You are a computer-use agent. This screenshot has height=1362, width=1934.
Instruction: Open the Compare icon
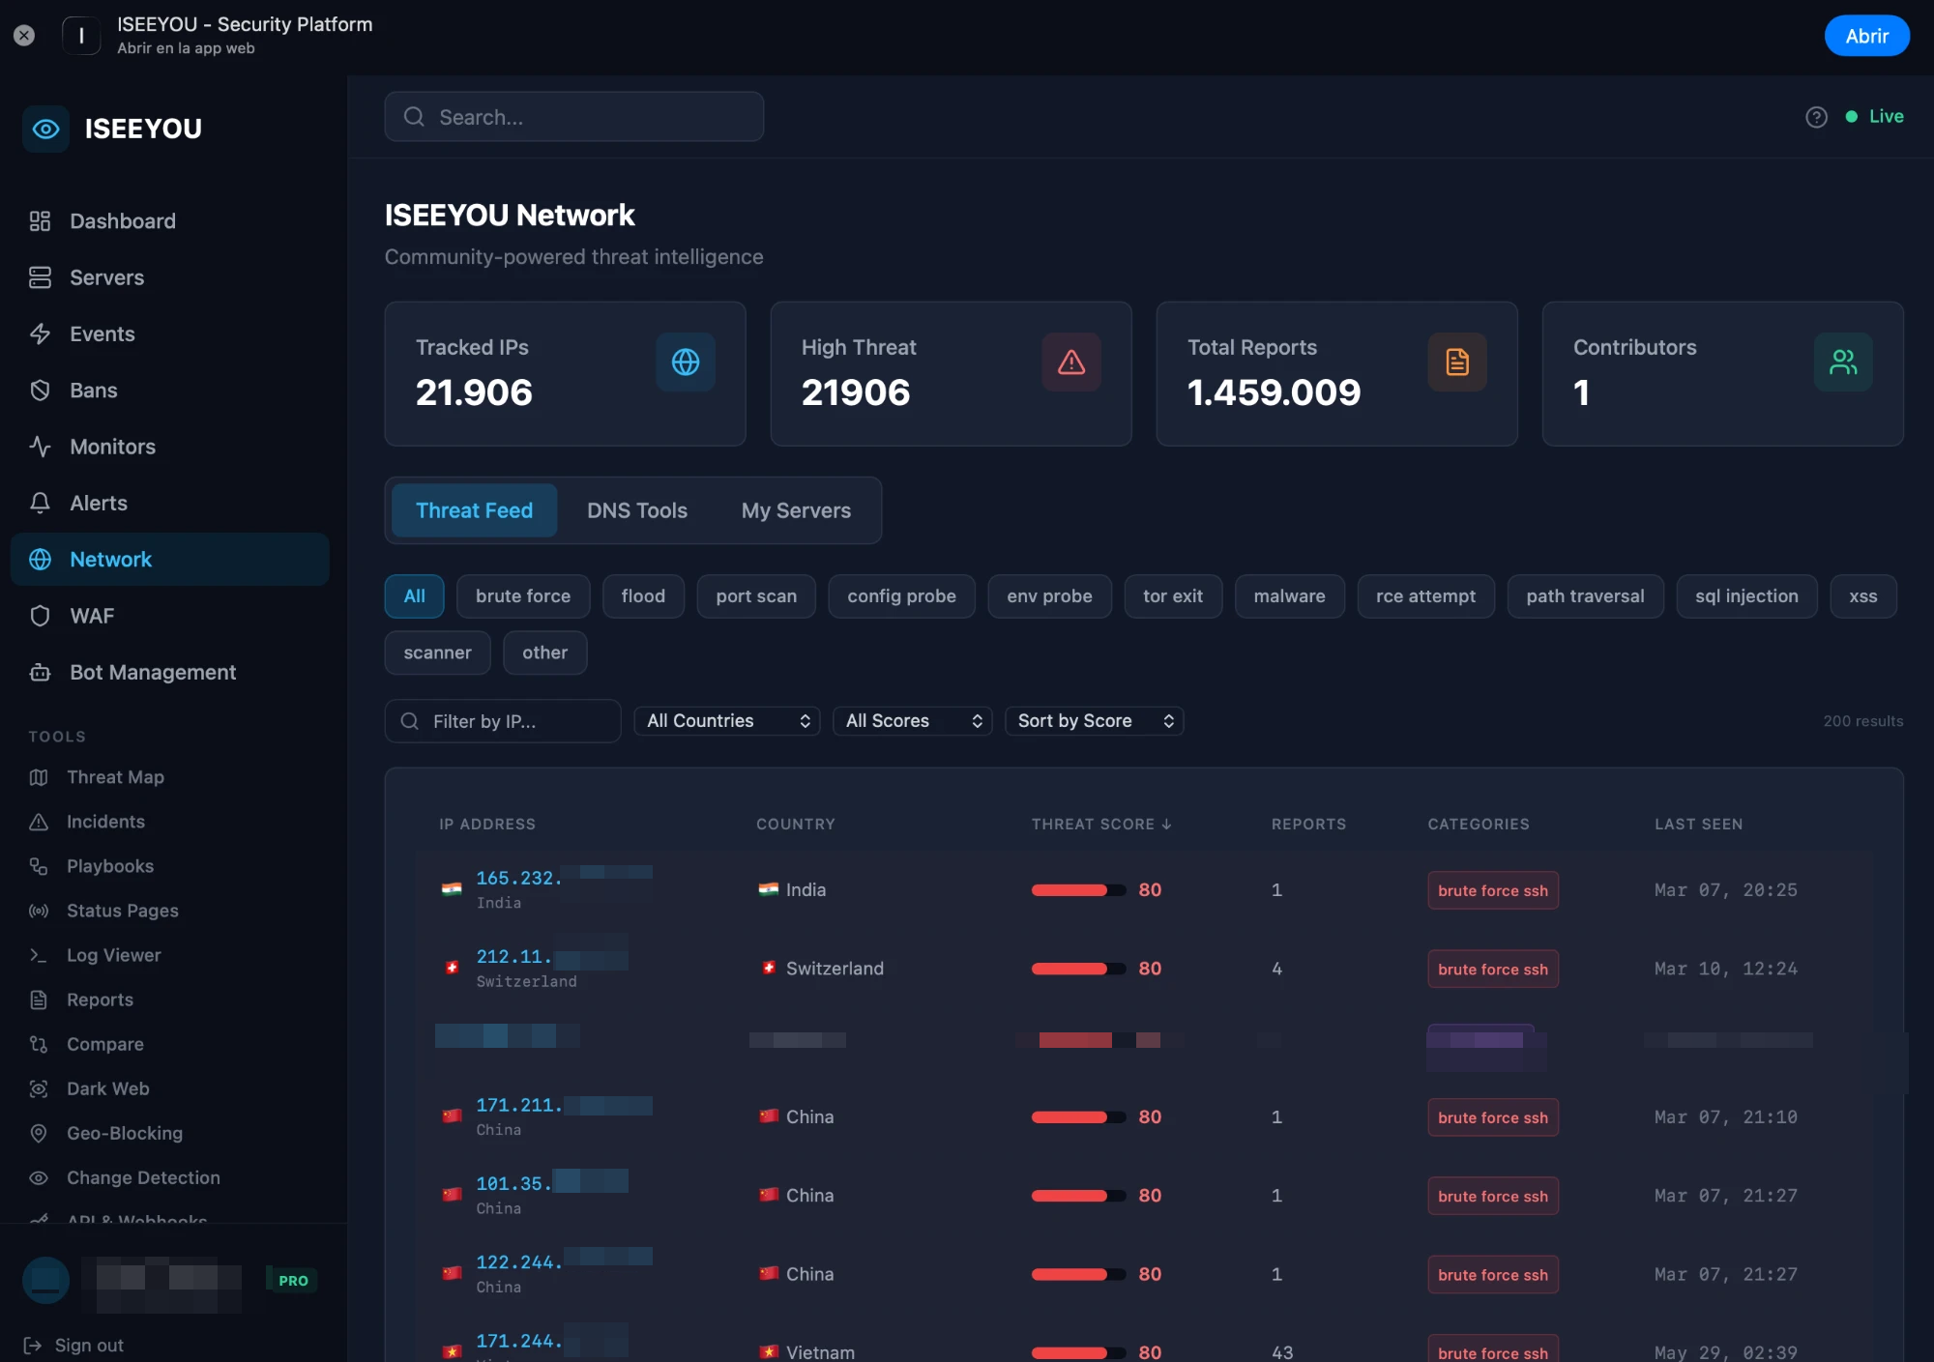[39, 1044]
